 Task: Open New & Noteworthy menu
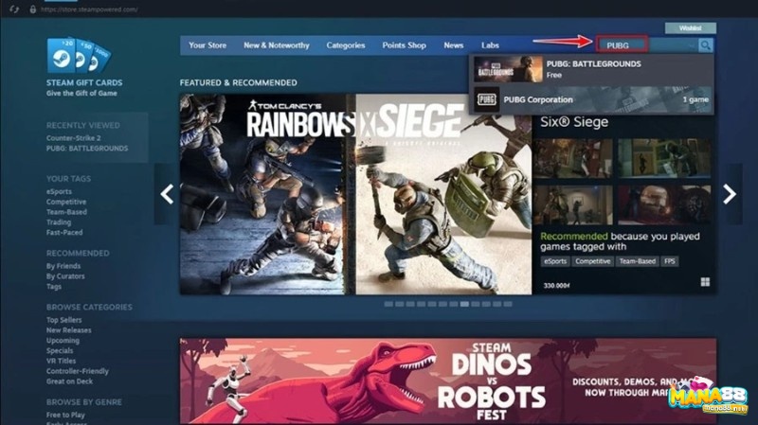tap(277, 45)
